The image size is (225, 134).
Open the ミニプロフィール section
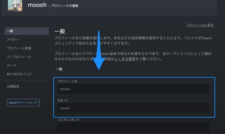tap(19, 57)
